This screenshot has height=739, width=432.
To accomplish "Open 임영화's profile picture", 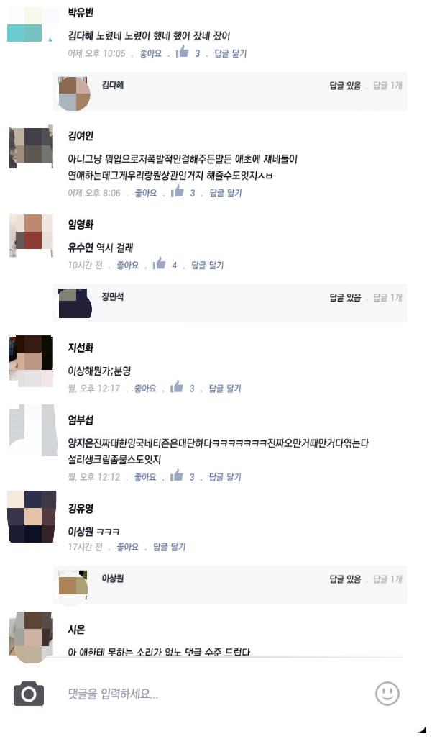I will coord(32,235).
